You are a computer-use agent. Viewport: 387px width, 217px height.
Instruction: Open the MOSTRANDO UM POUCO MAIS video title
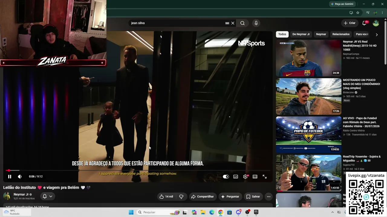pyautogui.click(x=361, y=84)
